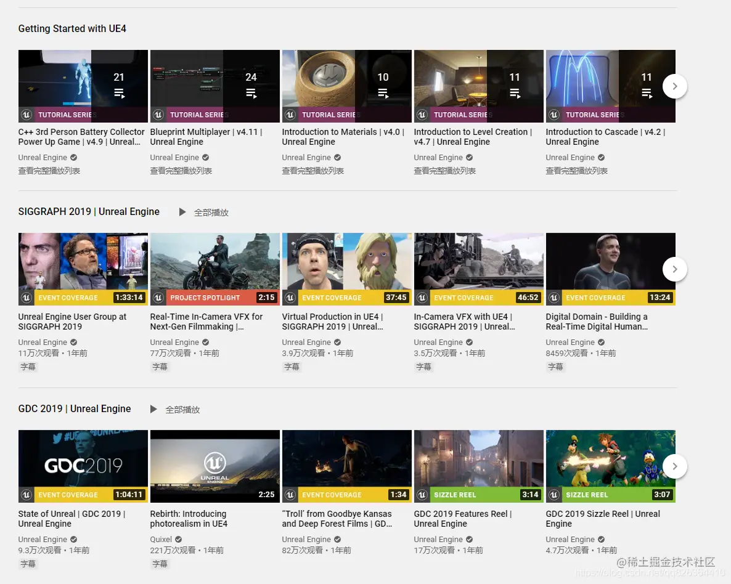731x584 pixels.
Task: Click title GDC 2019 Features Reel
Action: point(463,519)
